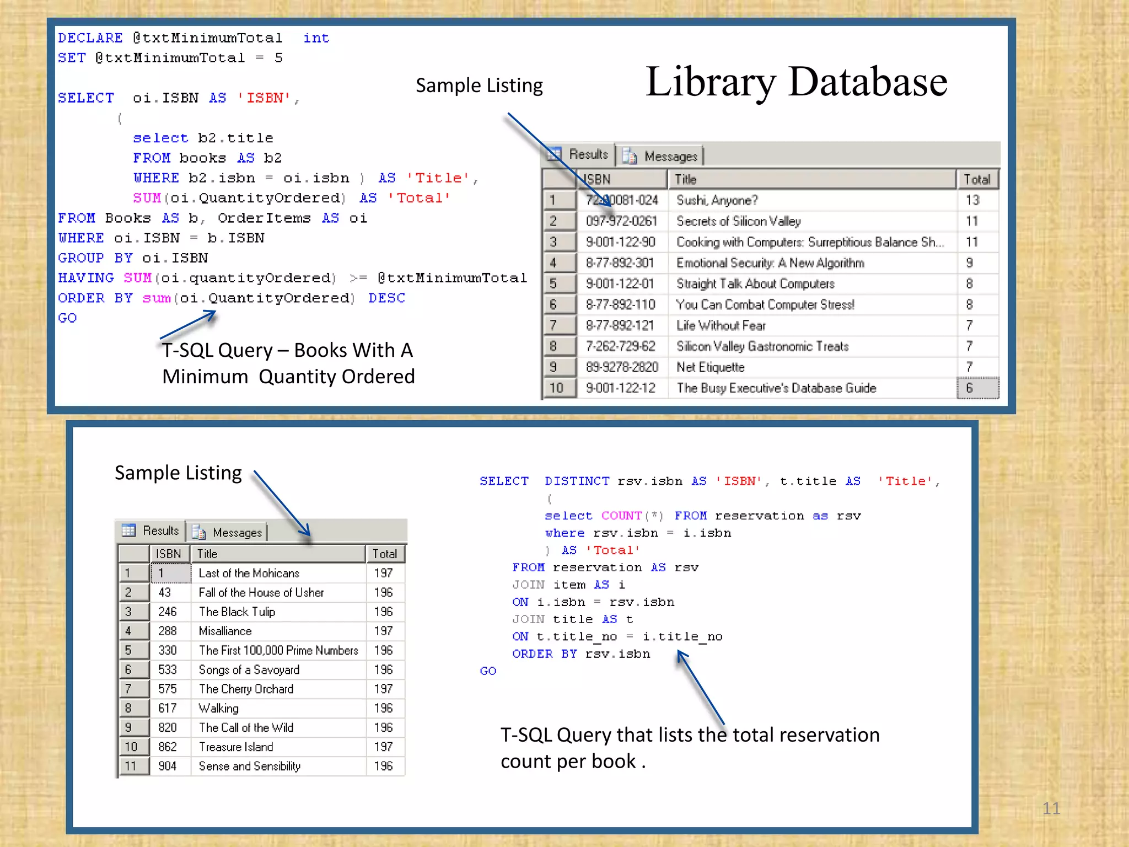The width and height of the screenshot is (1129, 847).
Task: Select ISBN column header in upper grid
Action: click(622, 179)
